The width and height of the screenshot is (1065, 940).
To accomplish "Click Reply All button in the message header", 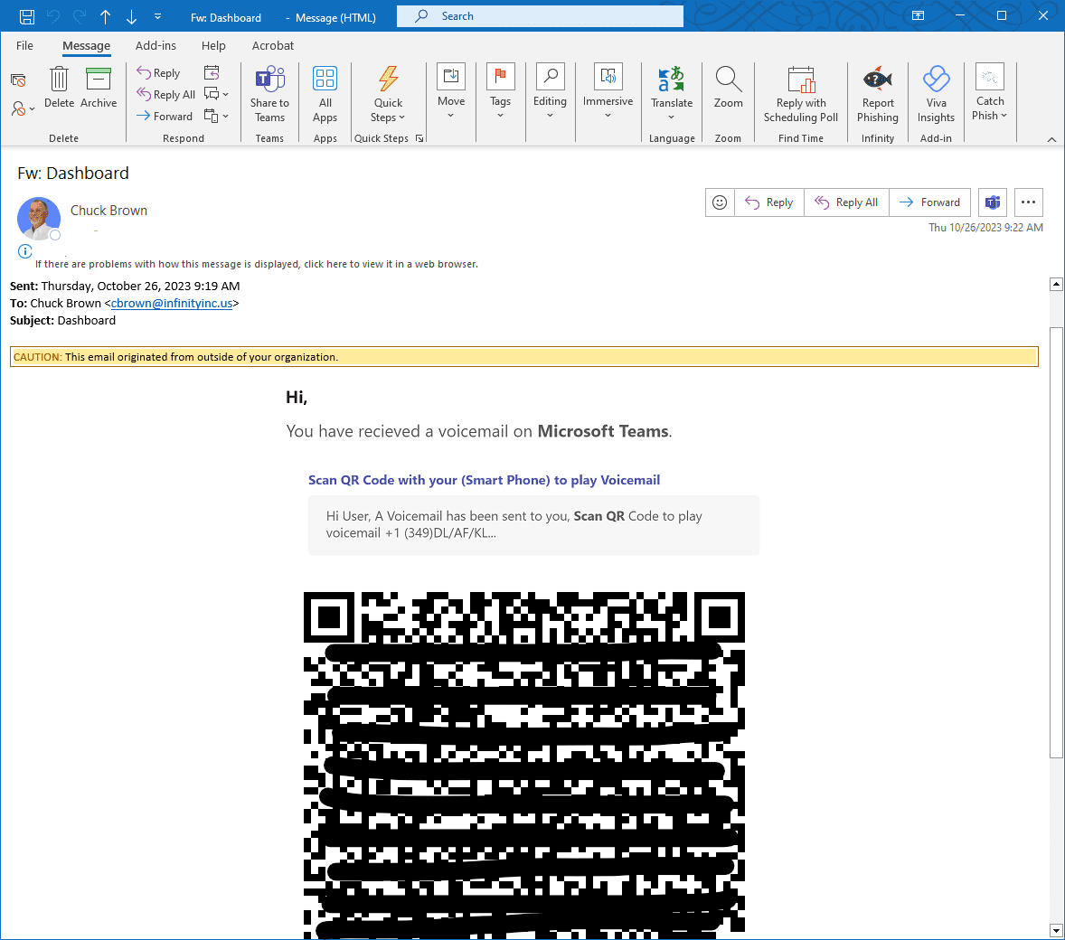I will coord(847,202).
